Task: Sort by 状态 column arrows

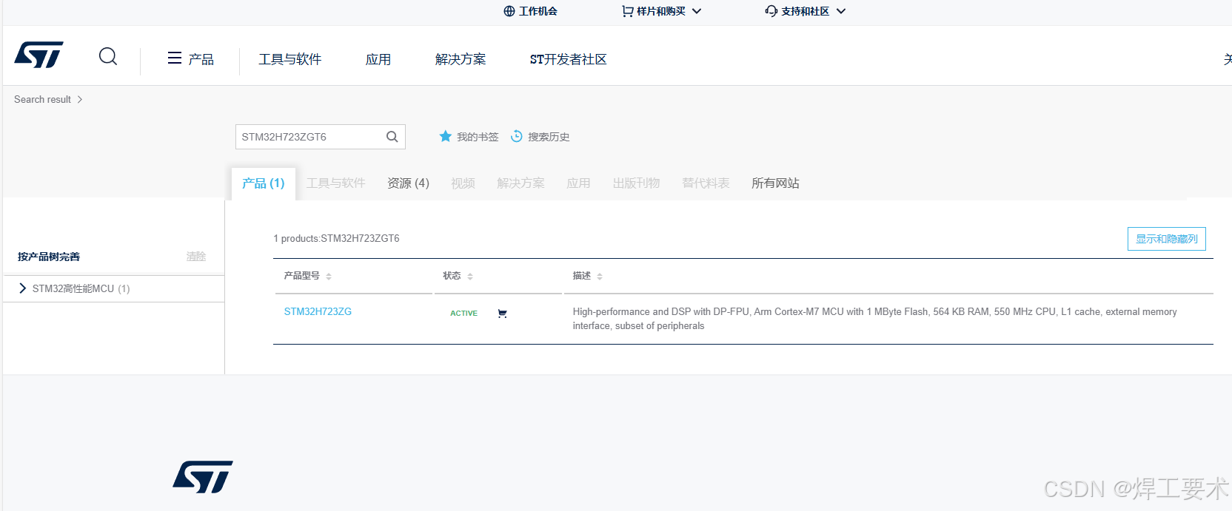Action: 470,276
